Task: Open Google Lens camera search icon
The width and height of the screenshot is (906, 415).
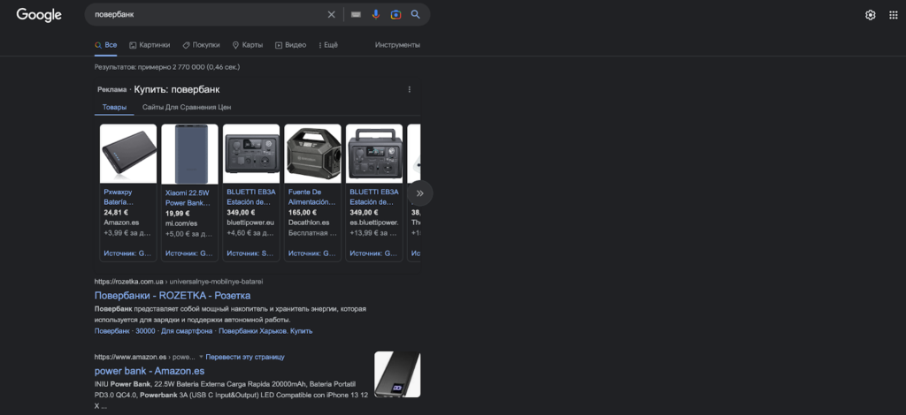Action: 395,14
